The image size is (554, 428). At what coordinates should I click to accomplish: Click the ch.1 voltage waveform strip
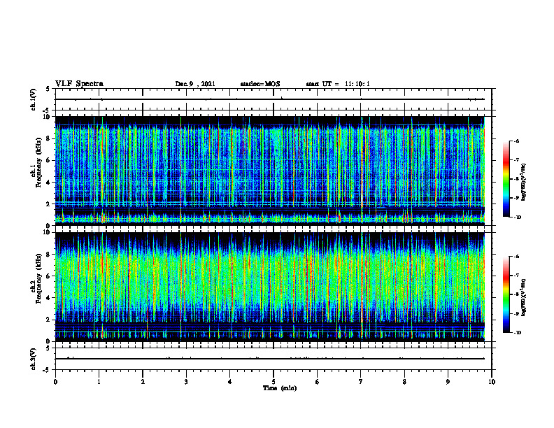[x=274, y=99]
